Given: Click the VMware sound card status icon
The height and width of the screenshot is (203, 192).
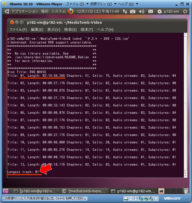Looking at the screenshot, I should coord(151,199).
